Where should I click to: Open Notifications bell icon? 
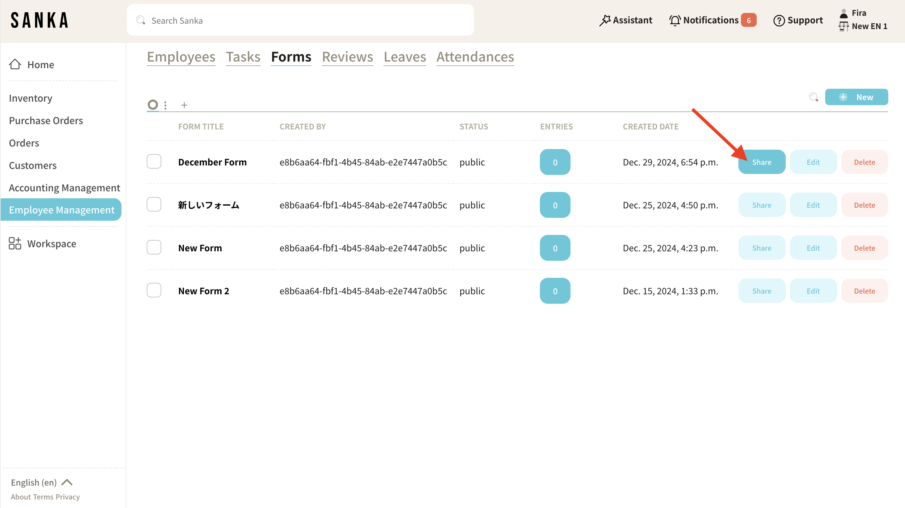pos(675,21)
